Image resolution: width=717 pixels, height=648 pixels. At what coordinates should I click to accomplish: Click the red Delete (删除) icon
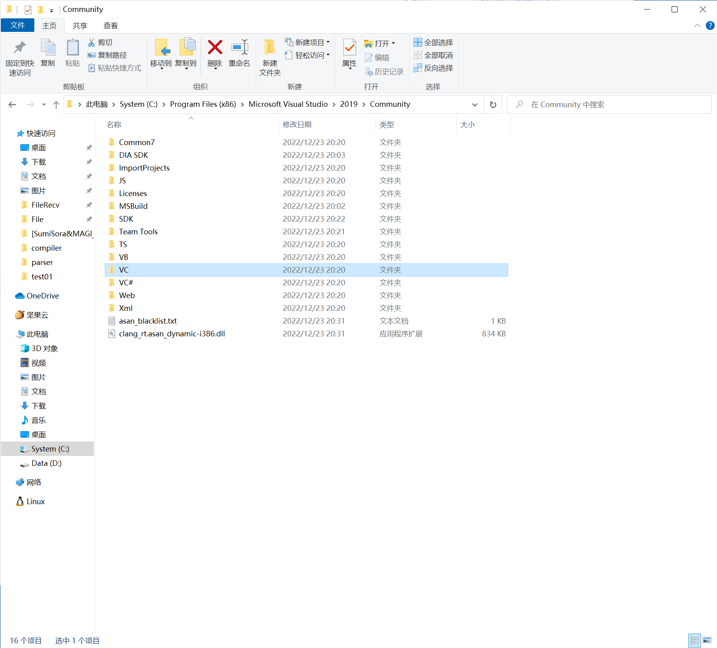tap(215, 48)
